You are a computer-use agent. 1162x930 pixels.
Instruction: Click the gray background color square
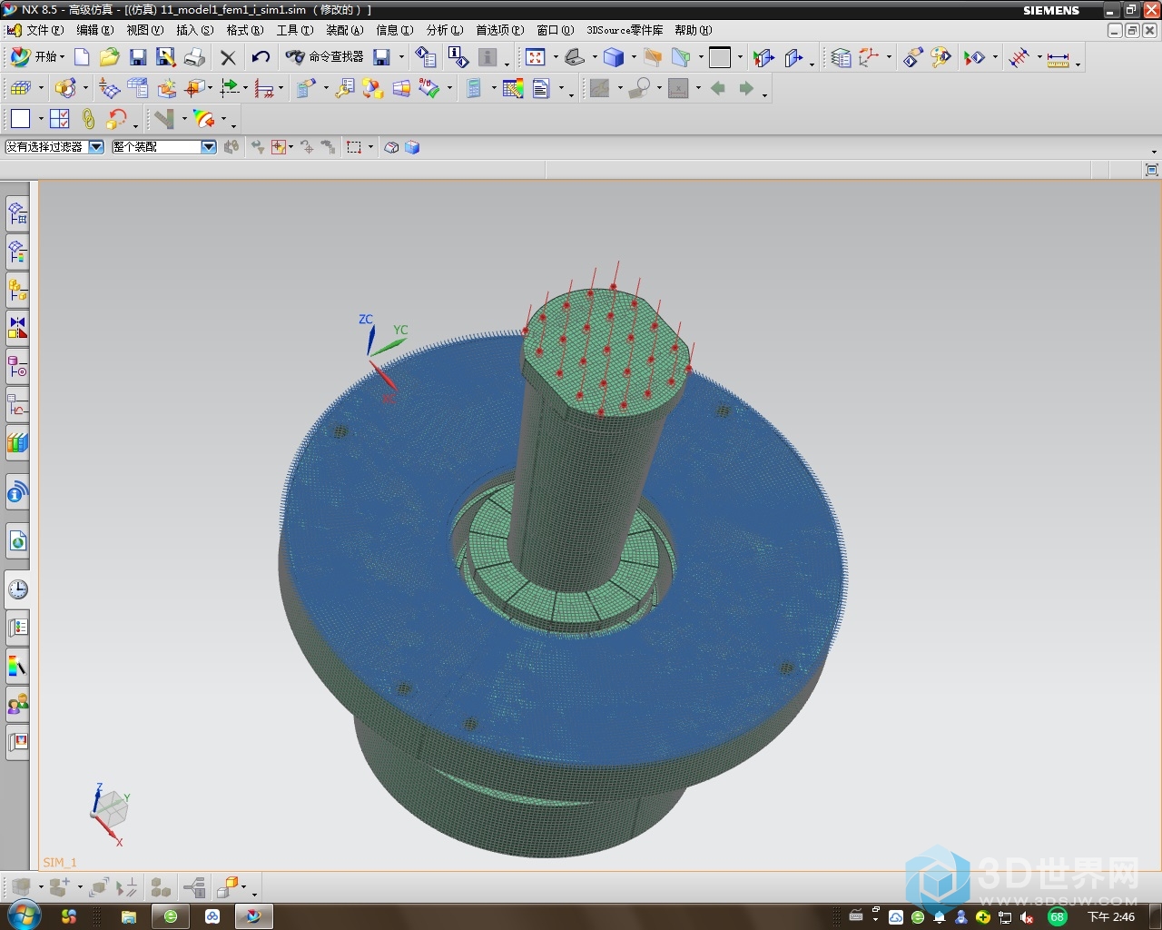pyautogui.click(x=720, y=57)
